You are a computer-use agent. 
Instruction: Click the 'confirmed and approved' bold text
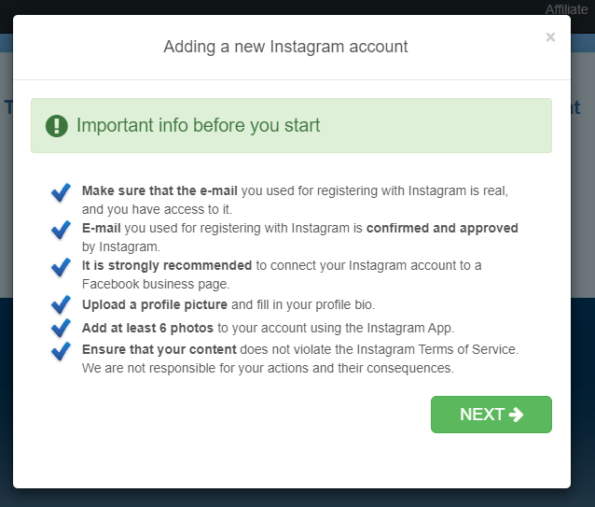[442, 228]
